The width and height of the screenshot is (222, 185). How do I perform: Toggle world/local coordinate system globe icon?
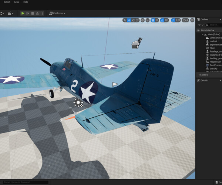click(142, 20)
